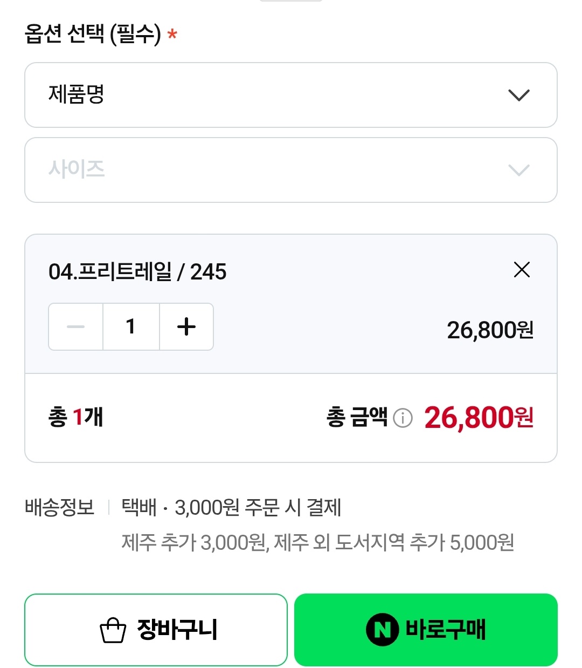This screenshot has width=582, height=668.
Task: Add the item with the 장바구니 button
Action: tap(156, 630)
